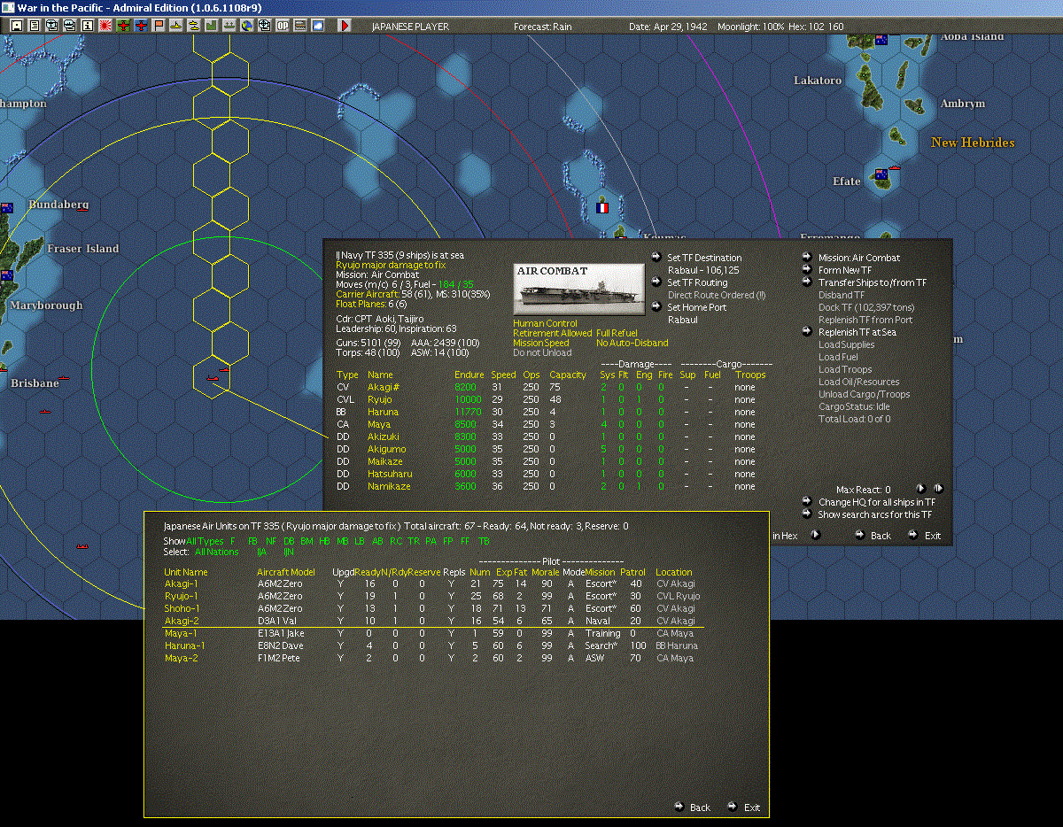Click the orange flag toolbar icon
The height and width of the screenshot is (827, 1063).
coord(158,26)
